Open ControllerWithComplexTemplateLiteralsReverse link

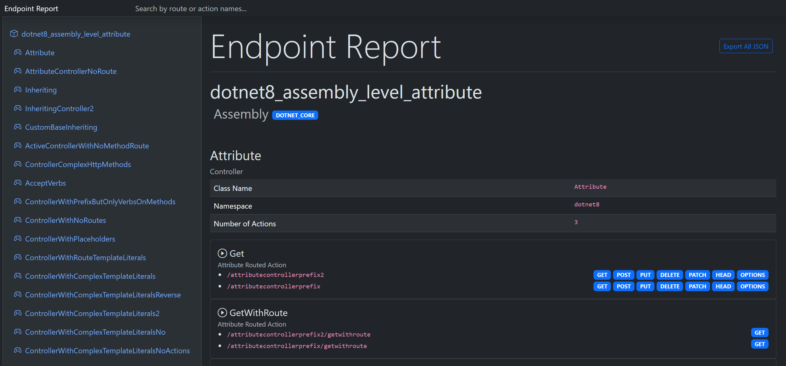103,295
